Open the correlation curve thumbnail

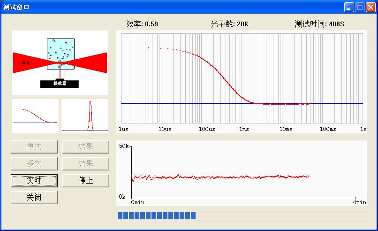(35, 115)
